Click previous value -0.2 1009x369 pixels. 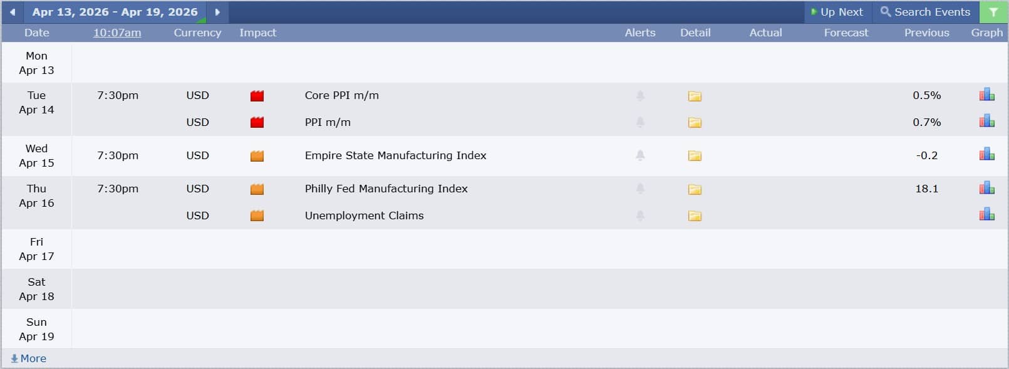(x=926, y=155)
